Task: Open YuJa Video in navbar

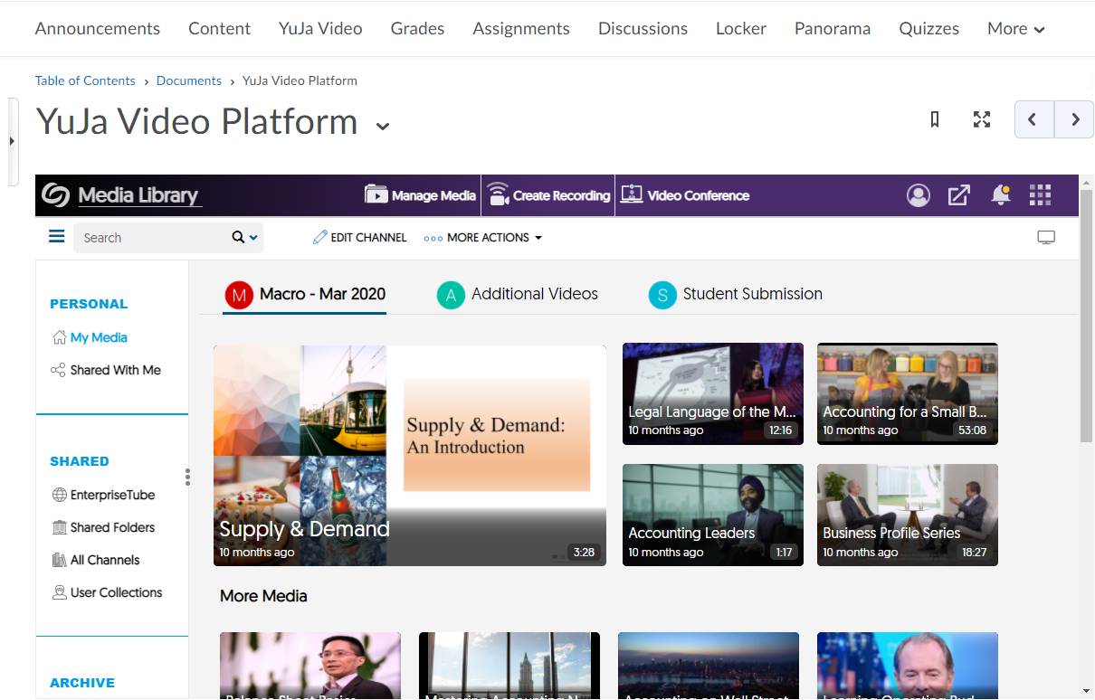Action: point(320,29)
